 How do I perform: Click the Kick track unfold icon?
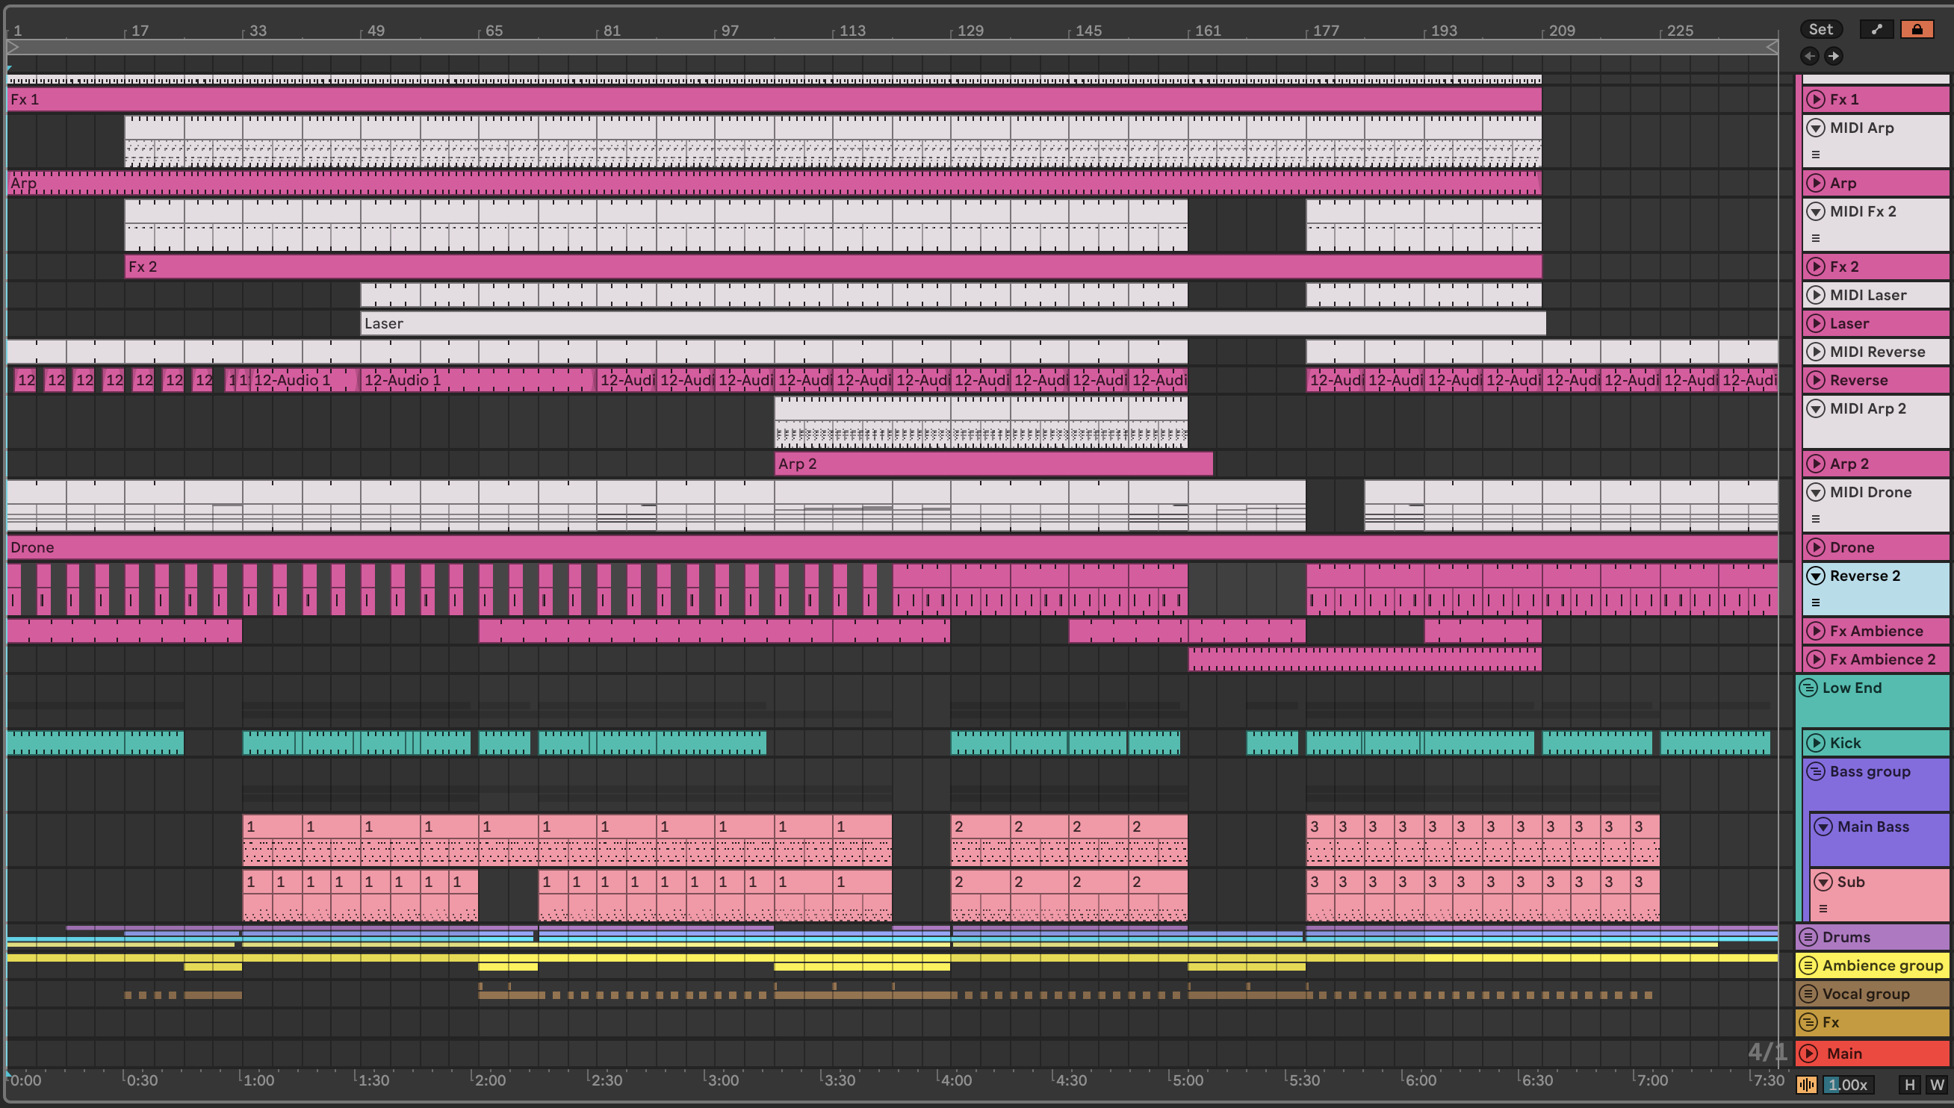pos(1817,743)
